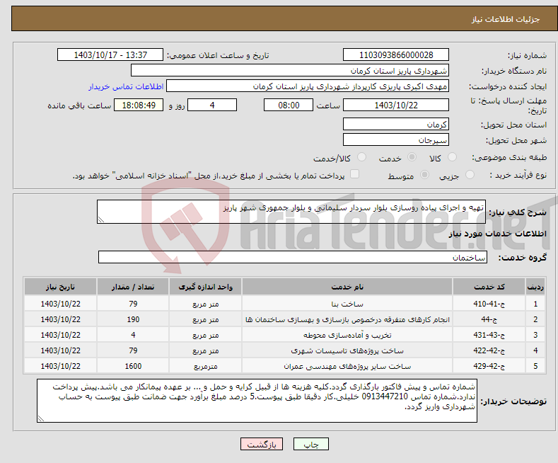Click column header ردیف
Viewport: 558px width, 463px height.
click(x=535, y=287)
